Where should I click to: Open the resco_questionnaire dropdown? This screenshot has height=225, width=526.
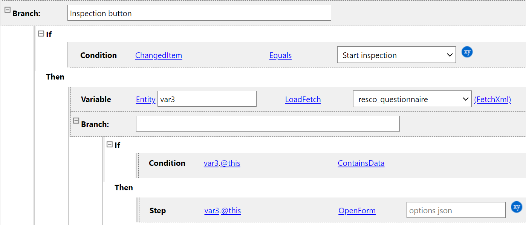coord(412,99)
